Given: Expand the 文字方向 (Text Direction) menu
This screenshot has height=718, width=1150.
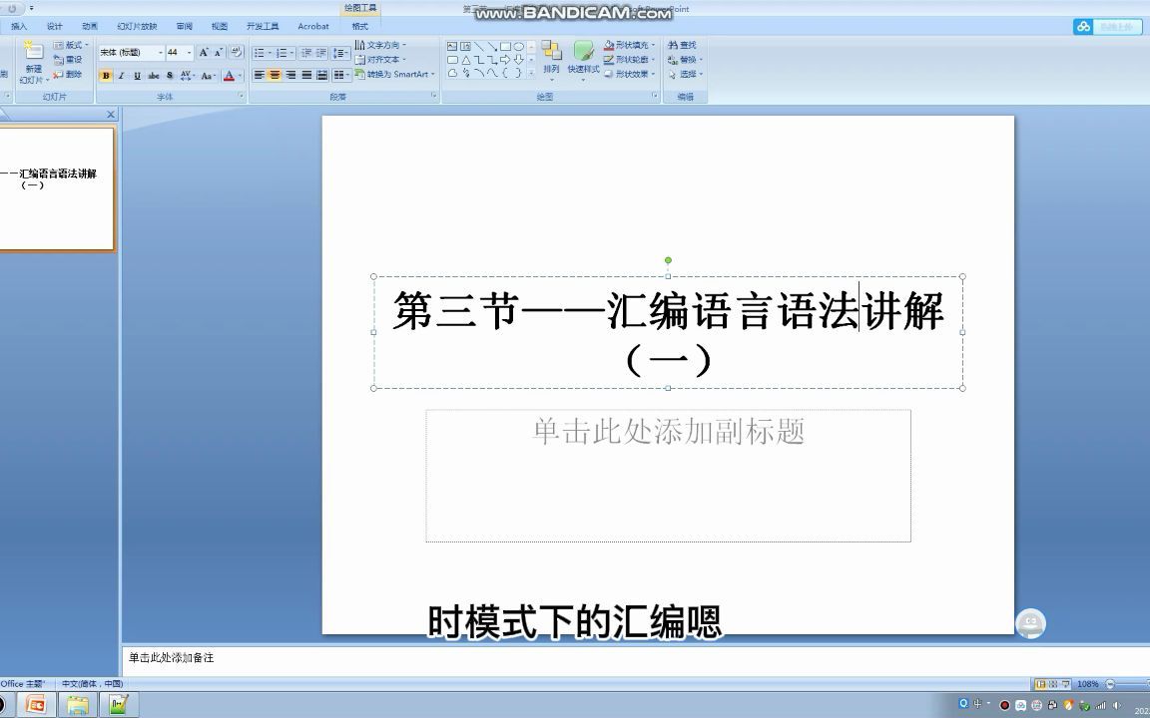Looking at the screenshot, I should pyautogui.click(x=383, y=45).
